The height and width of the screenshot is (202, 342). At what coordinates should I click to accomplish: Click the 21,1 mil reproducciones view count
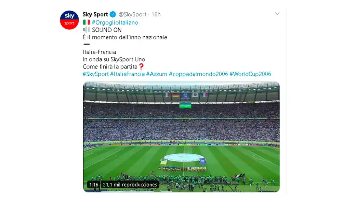130,185
